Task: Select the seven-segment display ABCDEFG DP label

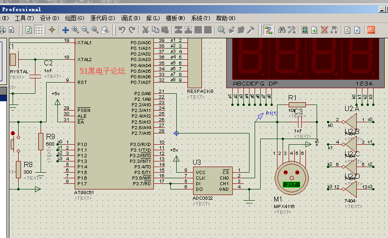Action: coord(255,84)
